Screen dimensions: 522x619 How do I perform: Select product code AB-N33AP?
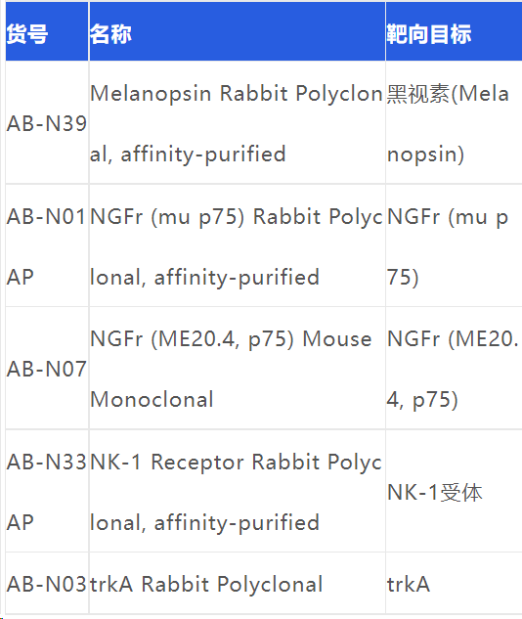pos(47,492)
